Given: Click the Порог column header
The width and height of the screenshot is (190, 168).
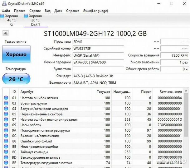Looking at the screenshot, I should pyautogui.click(x=142, y=91).
